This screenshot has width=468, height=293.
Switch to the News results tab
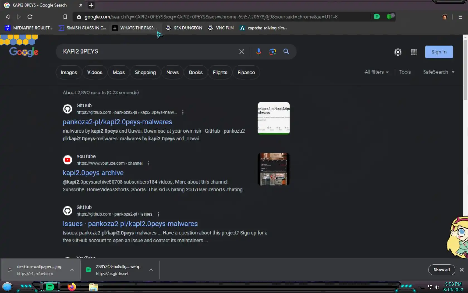172,73
